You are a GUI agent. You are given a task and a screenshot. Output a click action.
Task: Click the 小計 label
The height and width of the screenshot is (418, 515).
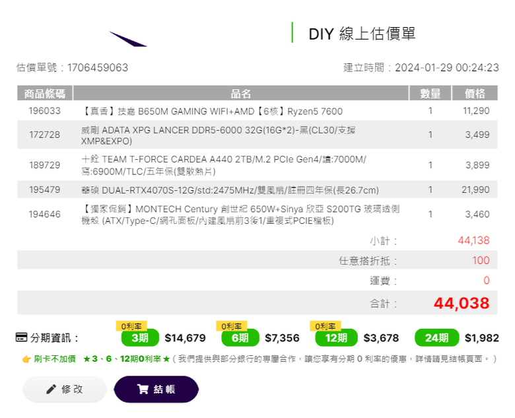tap(384, 241)
